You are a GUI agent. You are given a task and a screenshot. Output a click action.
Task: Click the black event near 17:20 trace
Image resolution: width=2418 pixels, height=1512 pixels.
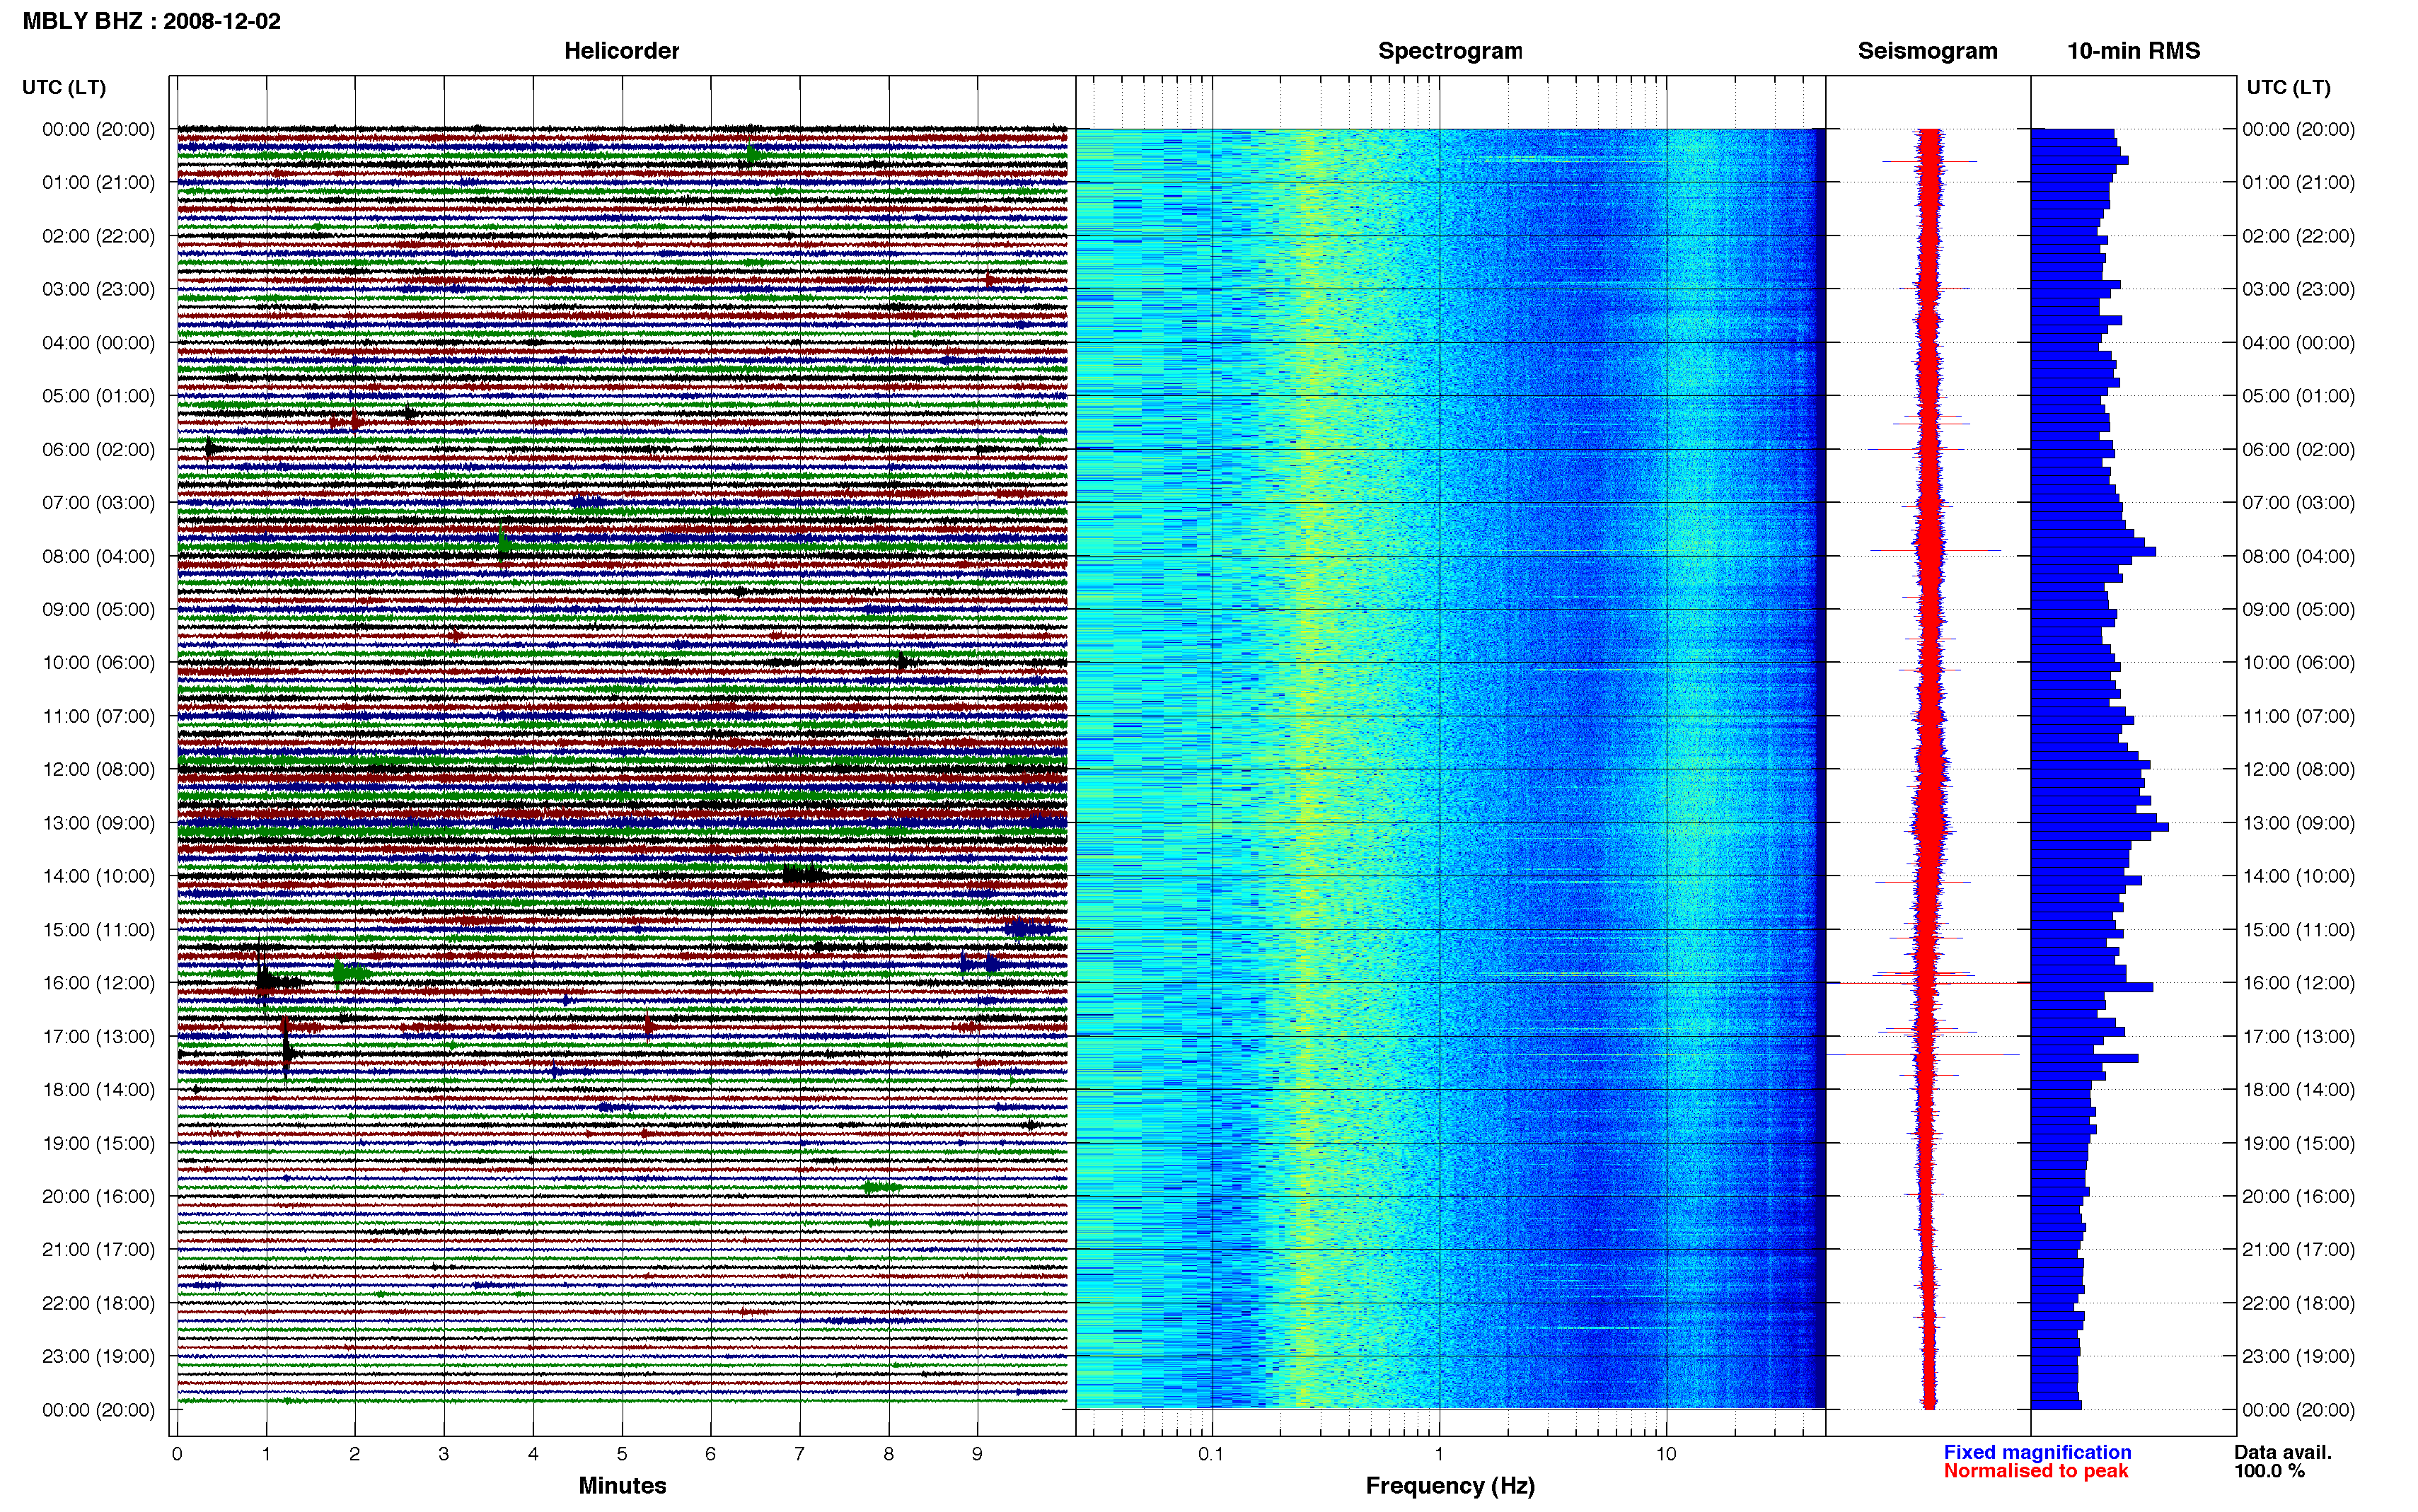287,1052
